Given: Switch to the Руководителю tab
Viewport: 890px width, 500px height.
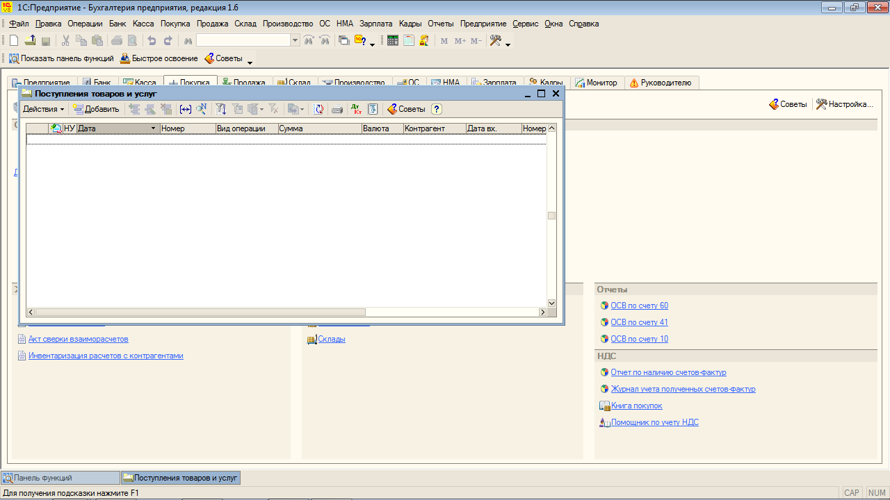Looking at the screenshot, I should 661,83.
